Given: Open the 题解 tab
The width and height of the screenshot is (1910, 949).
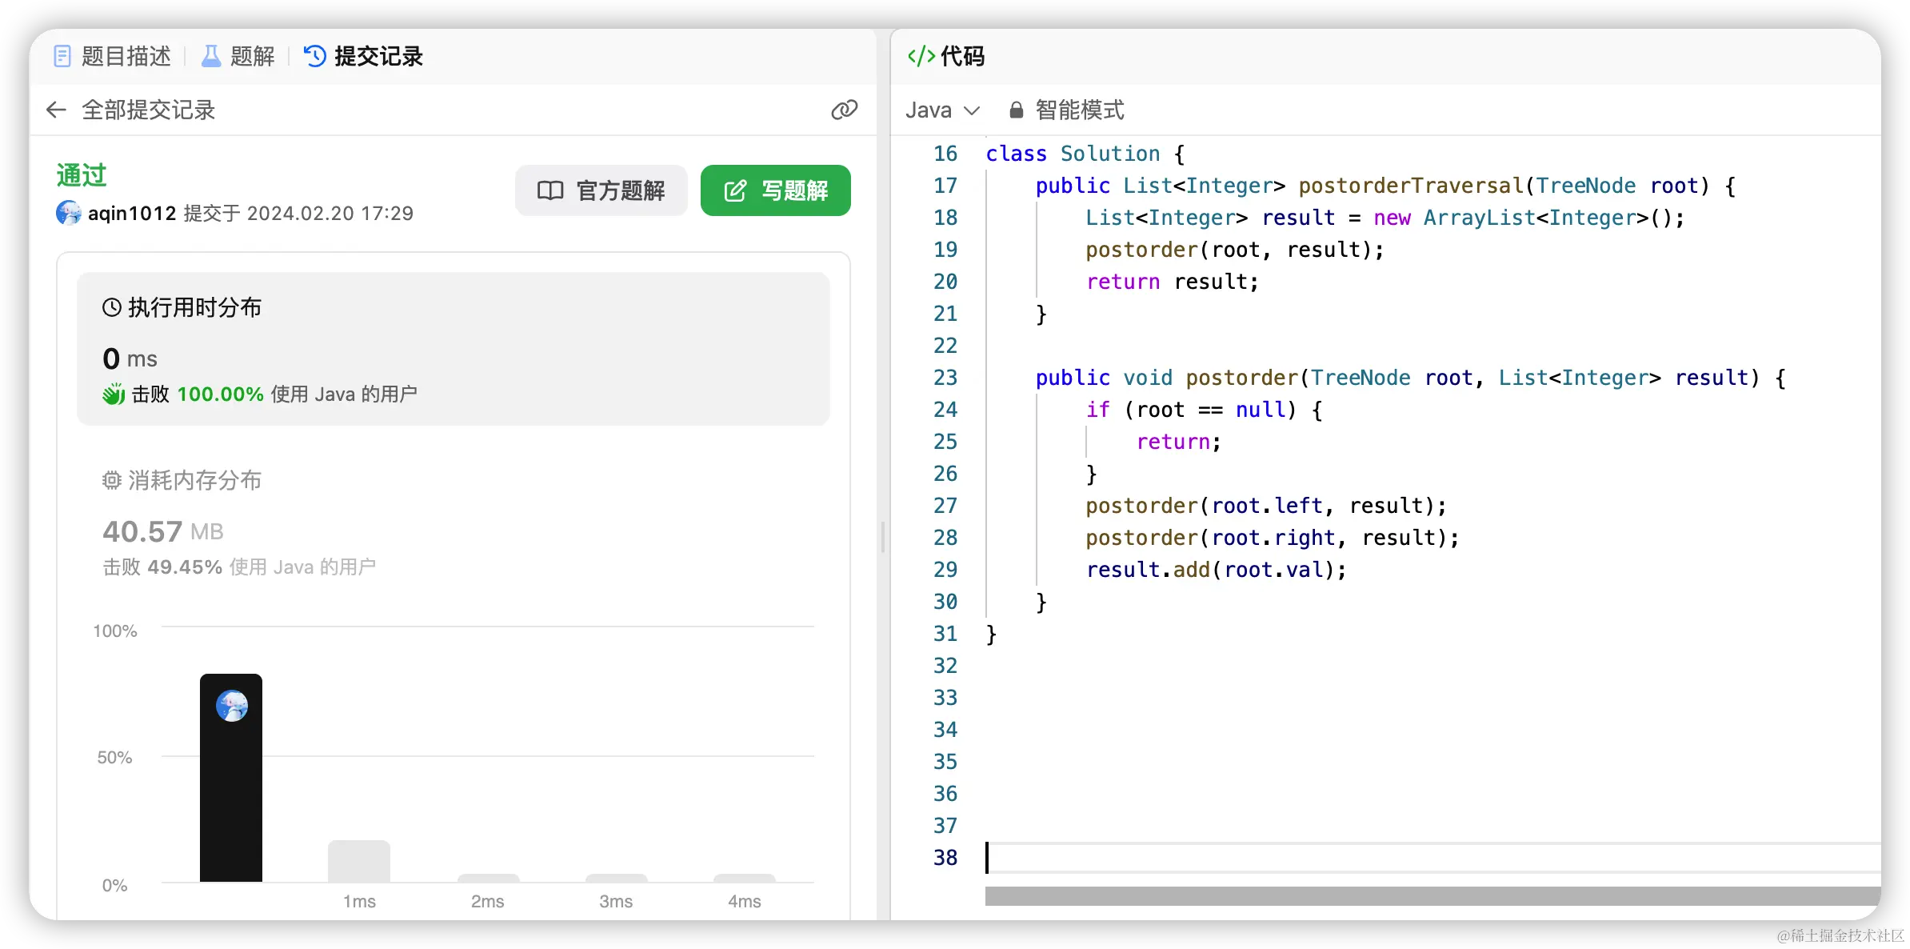Looking at the screenshot, I should (238, 56).
